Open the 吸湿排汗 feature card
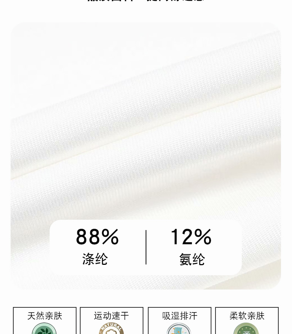 [180, 320]
